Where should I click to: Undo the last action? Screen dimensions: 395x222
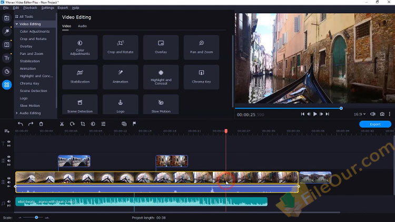pos(21,124)
